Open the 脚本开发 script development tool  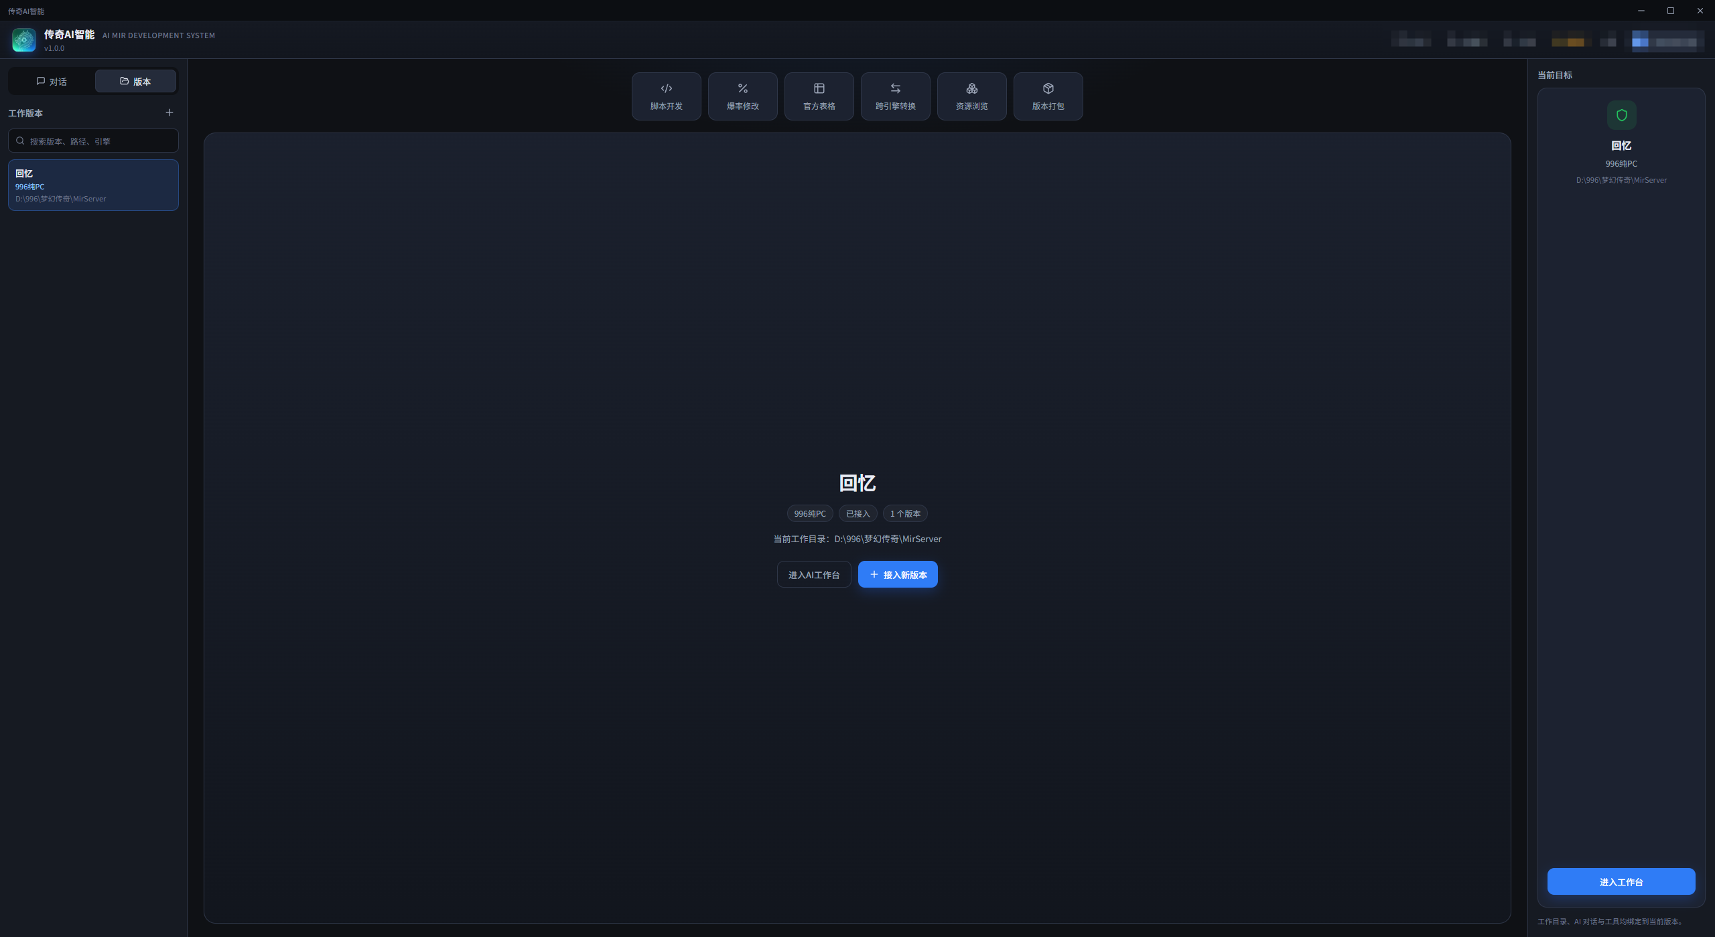coord(666,96)
